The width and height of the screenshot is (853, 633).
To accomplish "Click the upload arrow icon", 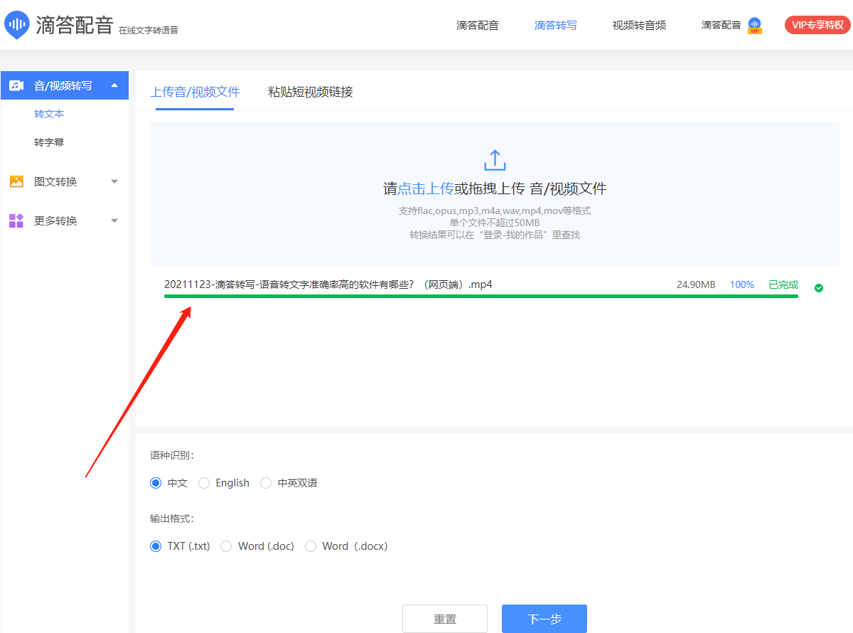I will 495,160.
